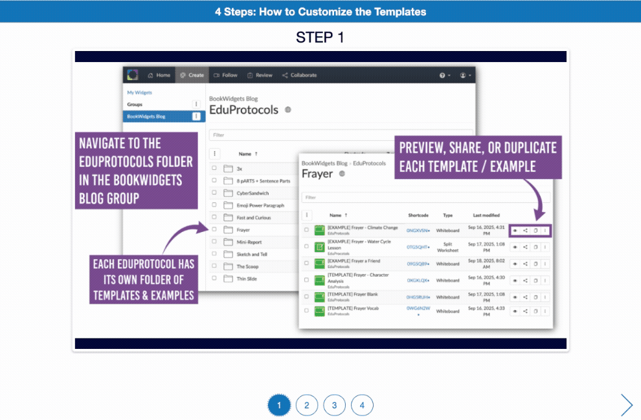Duplicate the [TEMPLATE] Frayer Blank widget
This screenshot has width=641, height=420.
[535, 297]
